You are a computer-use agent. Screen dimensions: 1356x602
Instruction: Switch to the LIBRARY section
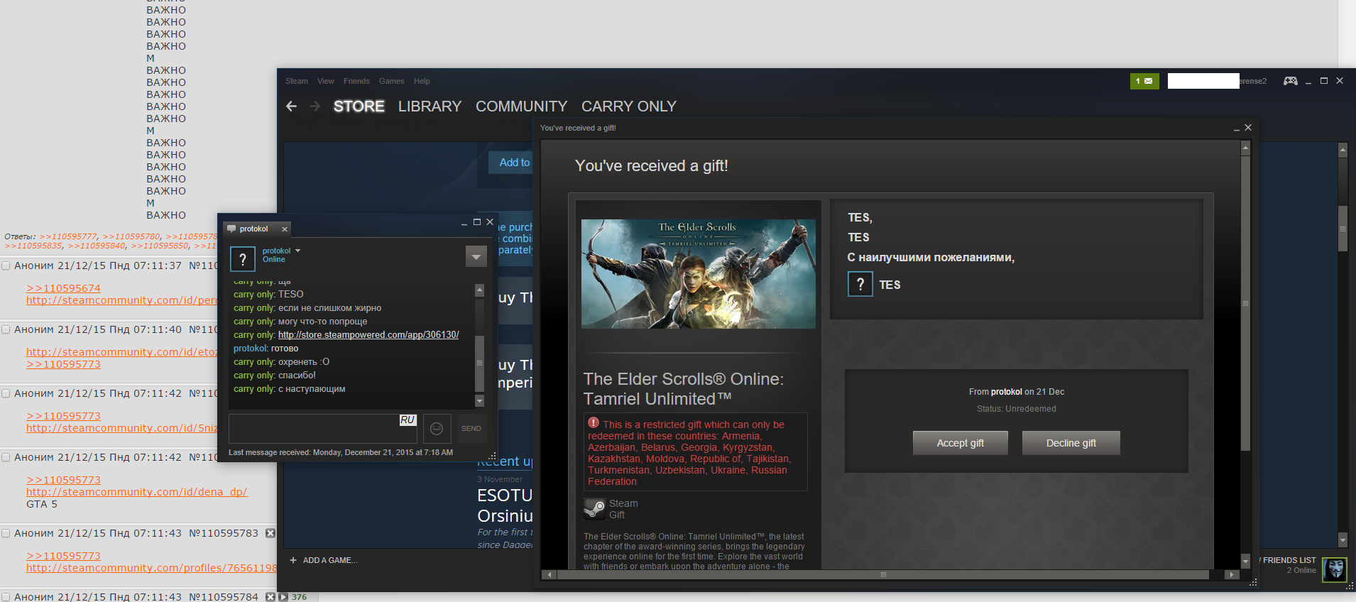coord(430,106)
